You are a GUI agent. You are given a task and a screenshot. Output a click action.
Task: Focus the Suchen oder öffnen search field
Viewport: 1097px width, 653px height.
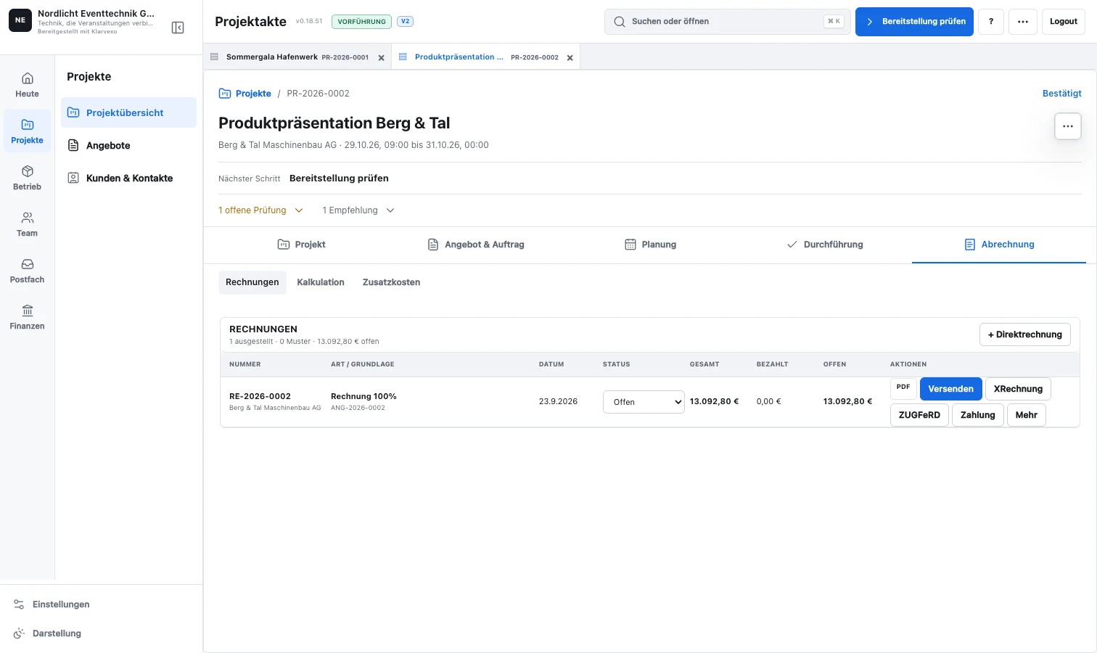728,22
